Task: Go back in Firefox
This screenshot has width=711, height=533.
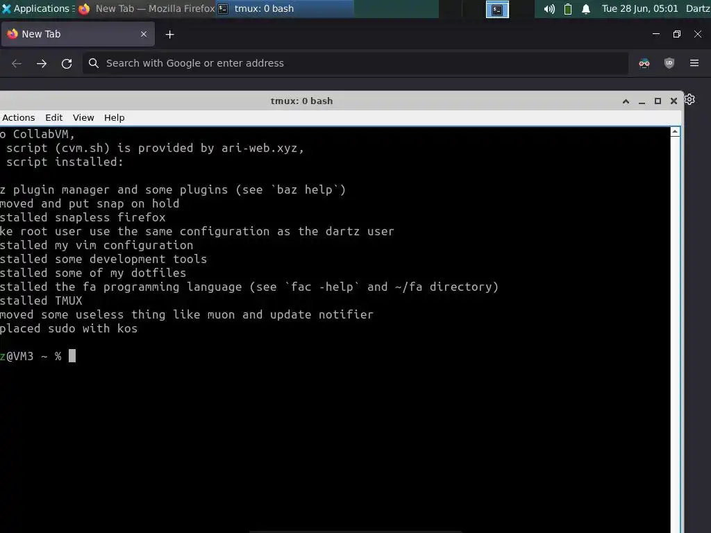Action: (17, 63)
